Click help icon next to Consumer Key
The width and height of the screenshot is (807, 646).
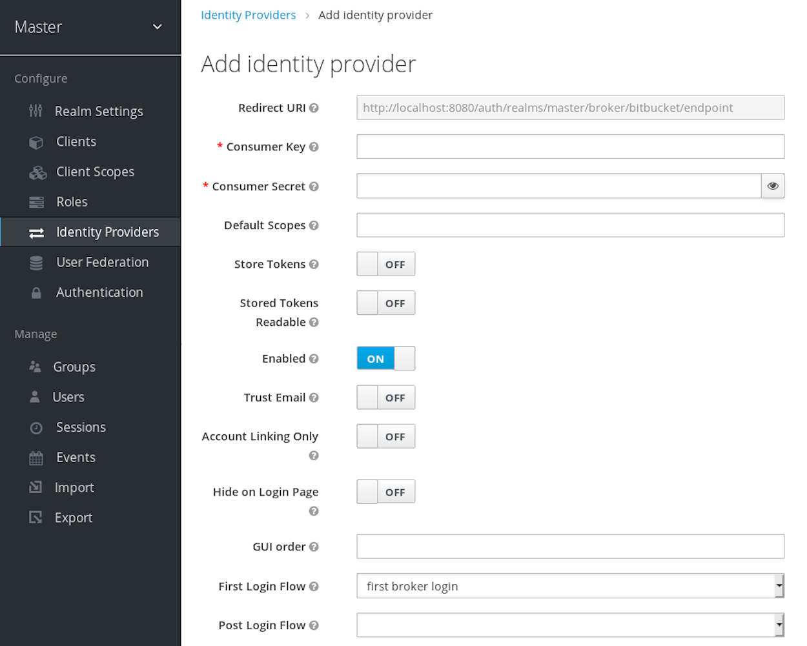(314, 146)
